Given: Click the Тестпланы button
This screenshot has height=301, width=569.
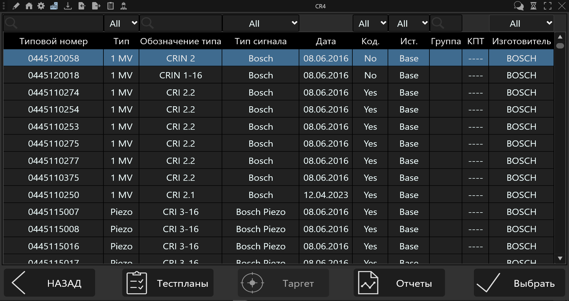Looking at the screenshot, I should tap(168, 283).
